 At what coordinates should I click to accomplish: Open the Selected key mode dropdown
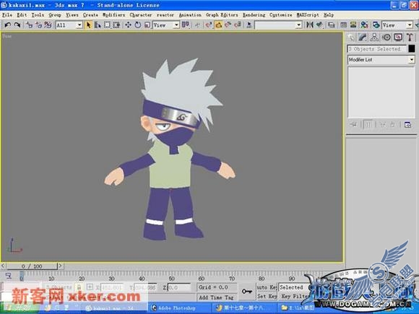(x=294, y=287)
